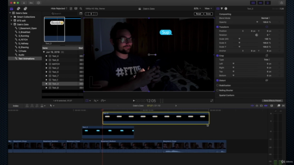Select the 1_Basement_Open event
294x165 pixels.
pyautogui.click(x=28, y=28)
